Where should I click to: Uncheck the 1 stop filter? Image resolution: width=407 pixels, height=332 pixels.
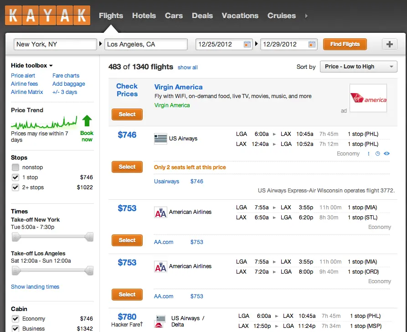click(x=15, y=177)
